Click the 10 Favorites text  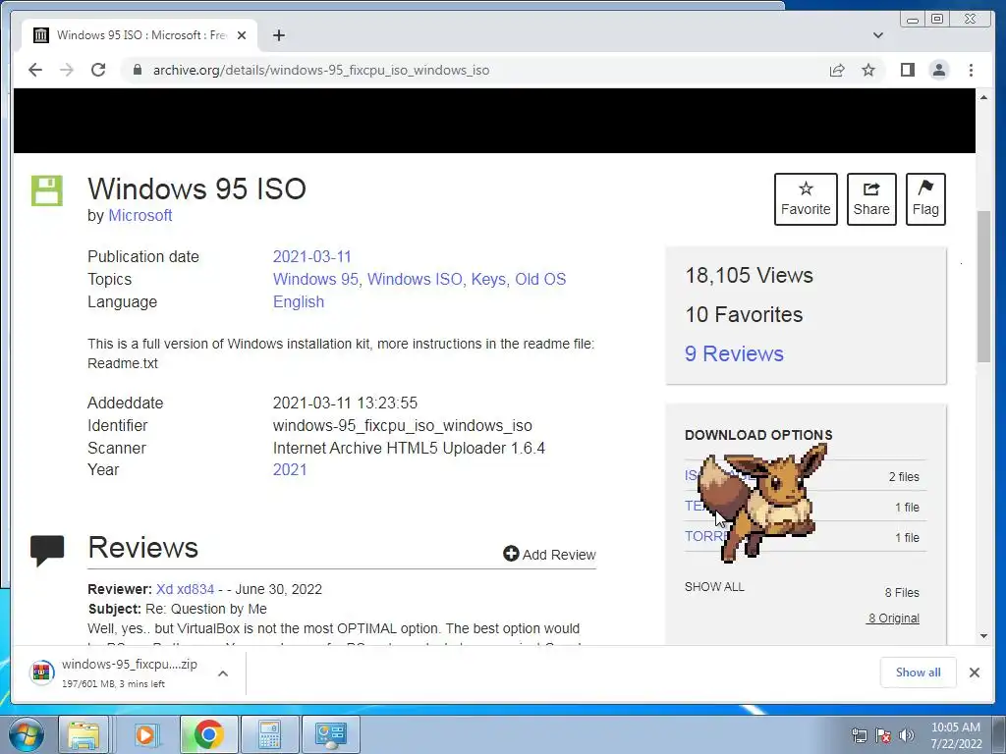coord(744,314)
